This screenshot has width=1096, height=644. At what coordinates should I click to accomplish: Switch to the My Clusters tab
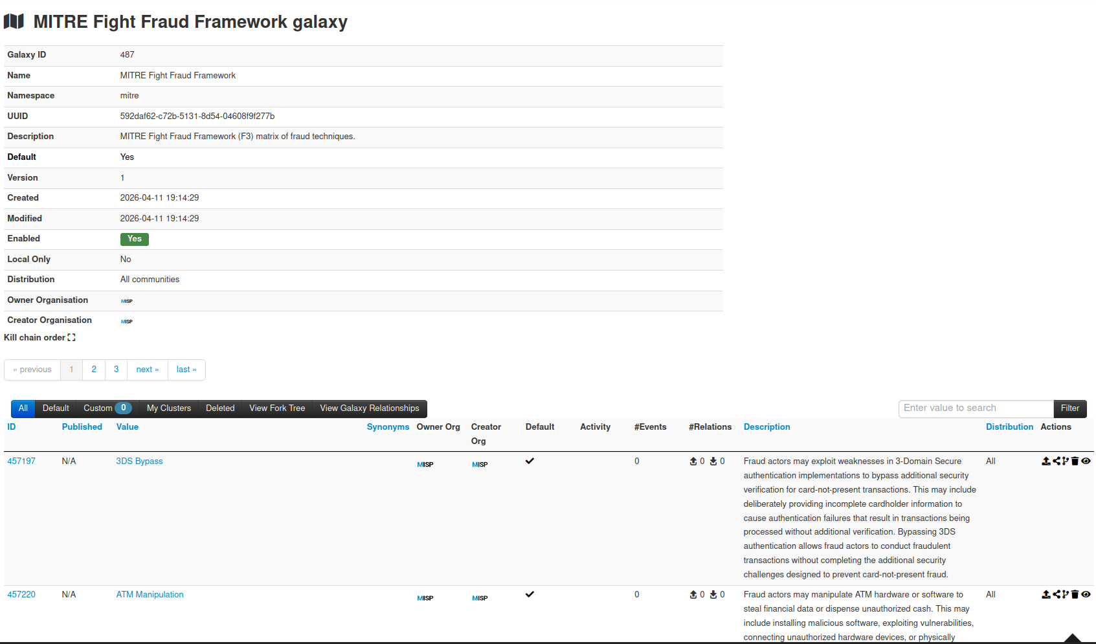pos(168,408)
